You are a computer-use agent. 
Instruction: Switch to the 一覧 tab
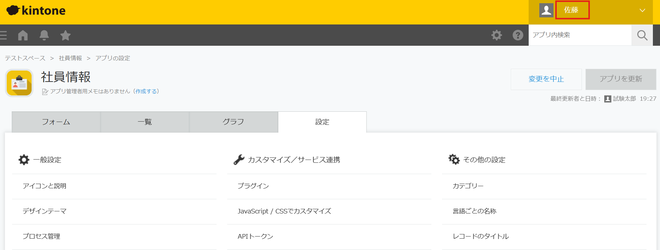click(x=145, y=122)
